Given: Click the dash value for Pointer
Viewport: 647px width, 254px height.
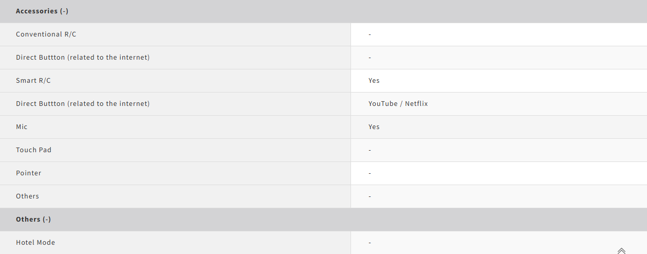Looking at the screenshot, I should (370, 173).
